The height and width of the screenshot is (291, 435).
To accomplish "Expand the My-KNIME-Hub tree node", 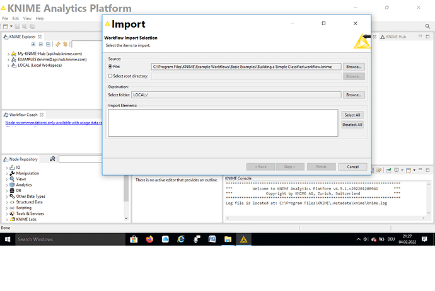I will 8,54.
